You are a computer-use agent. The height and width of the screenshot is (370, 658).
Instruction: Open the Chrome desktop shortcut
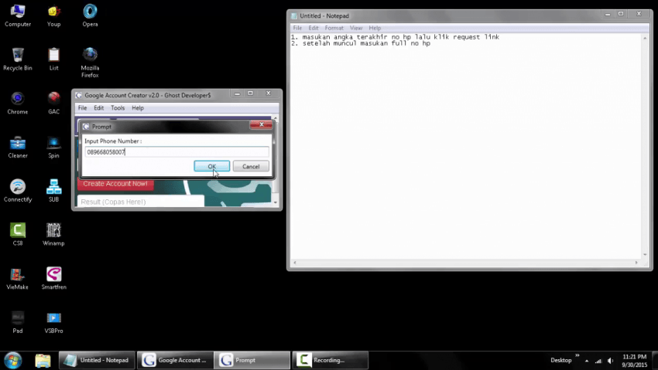[17, 99]
